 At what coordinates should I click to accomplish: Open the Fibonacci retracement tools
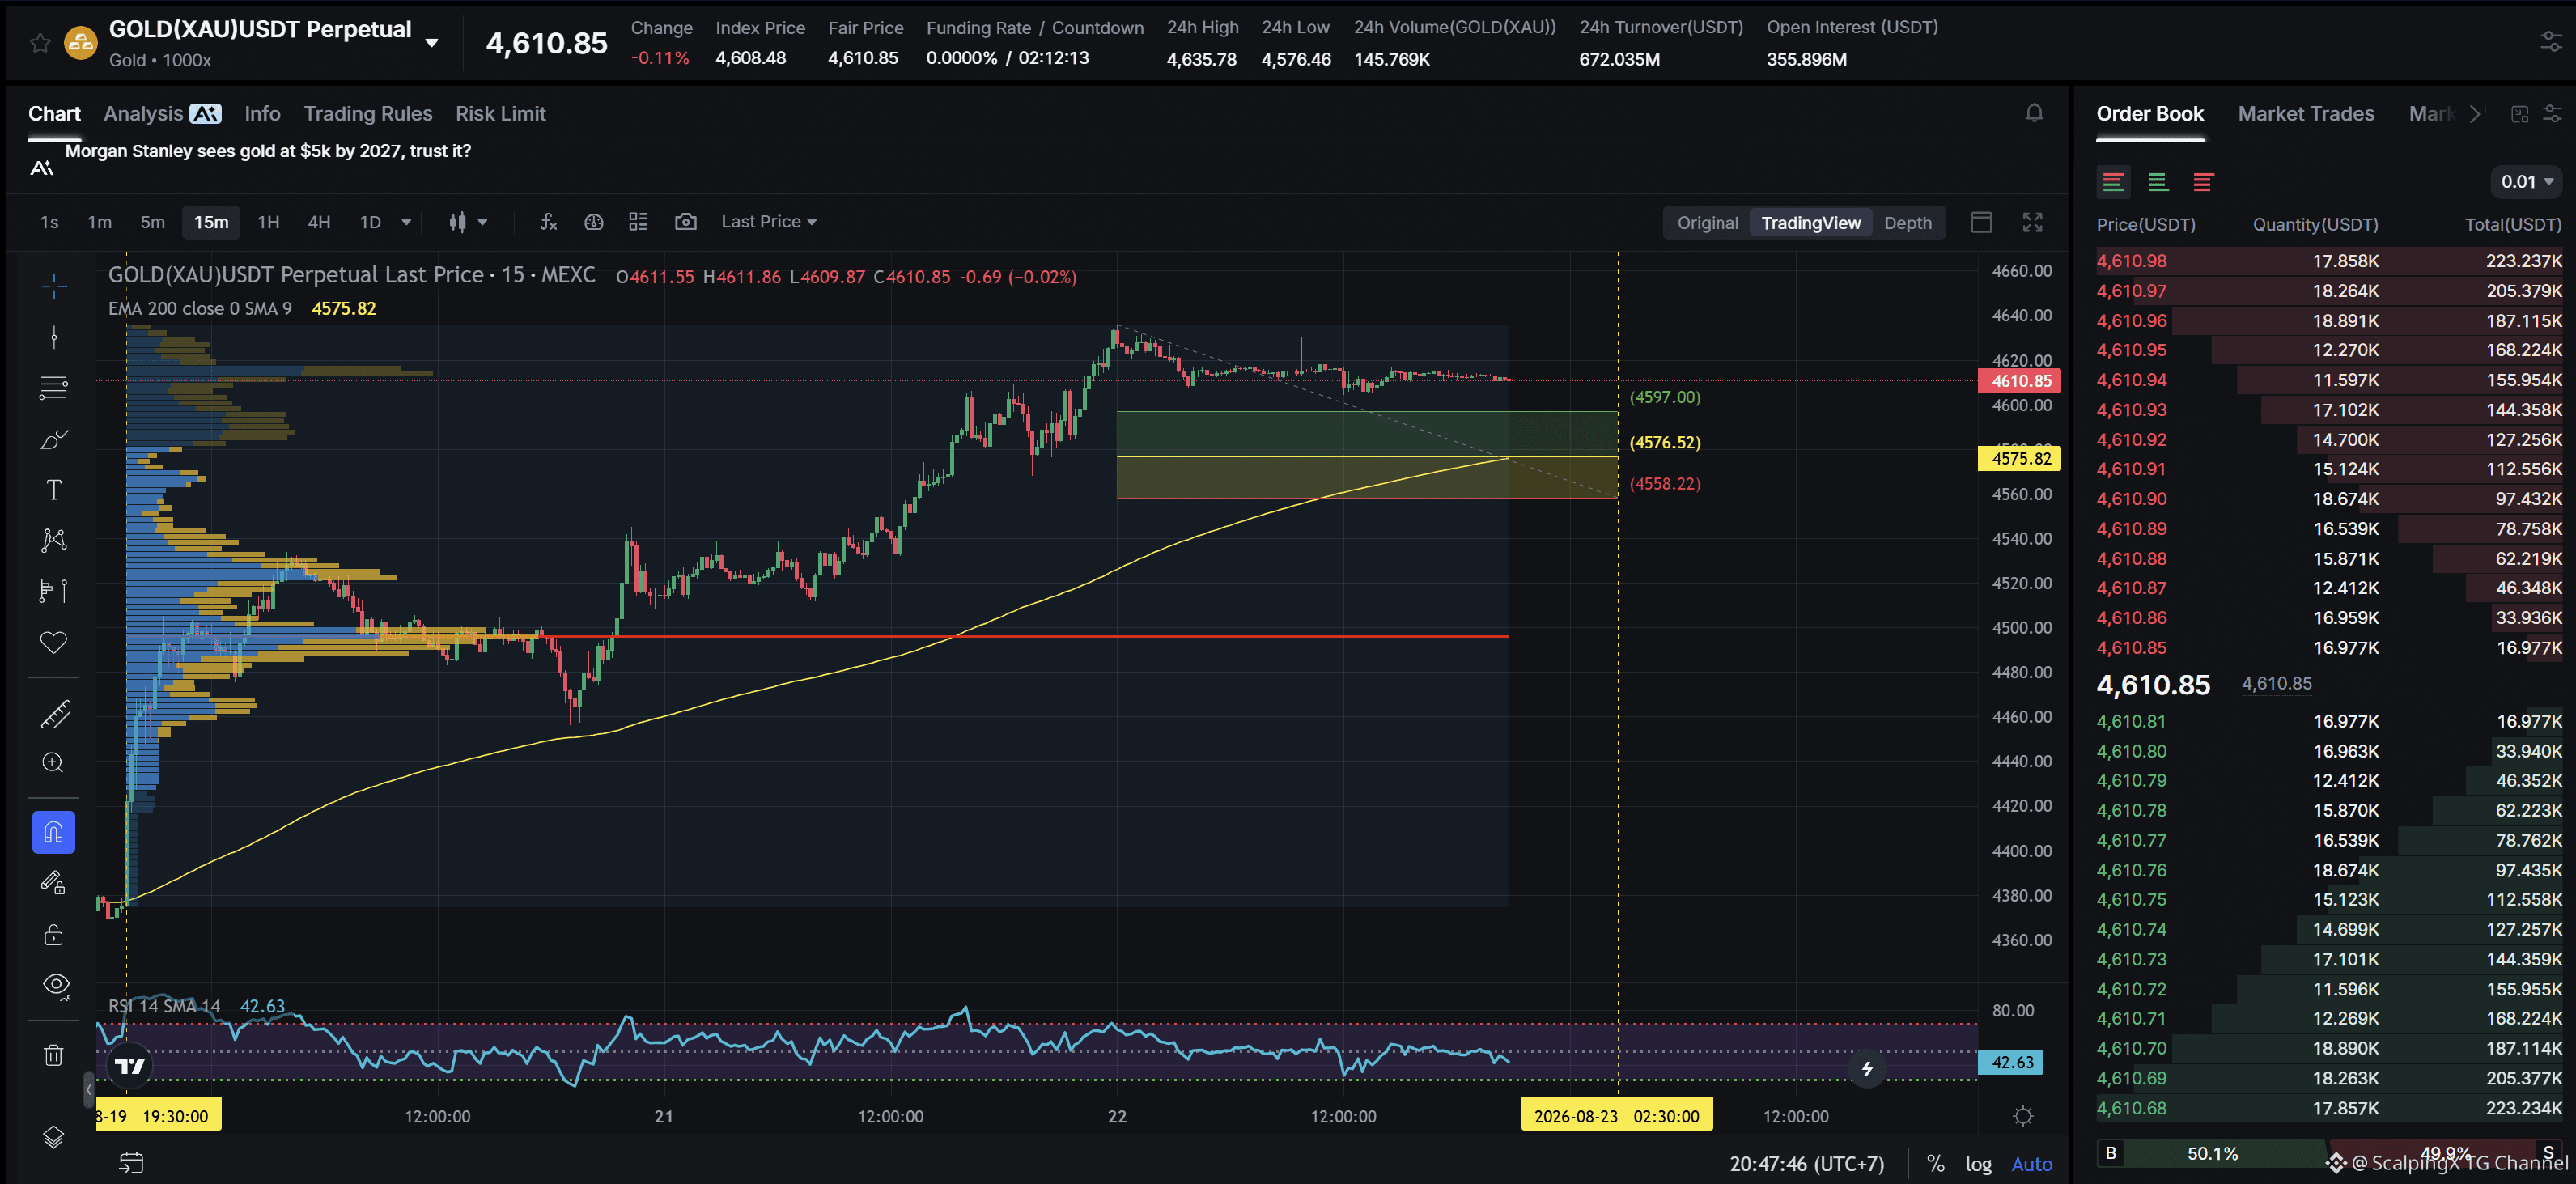click(54, 388)
